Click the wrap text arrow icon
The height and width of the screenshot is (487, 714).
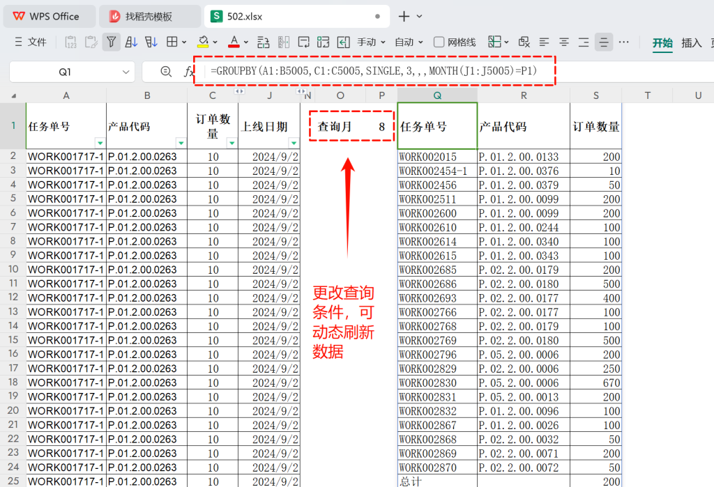[x=343, y=42]
